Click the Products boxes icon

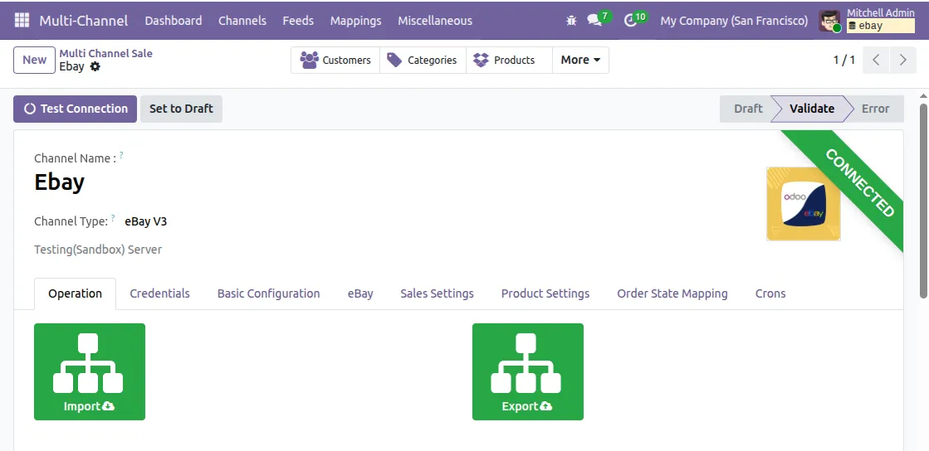point(481,60)
